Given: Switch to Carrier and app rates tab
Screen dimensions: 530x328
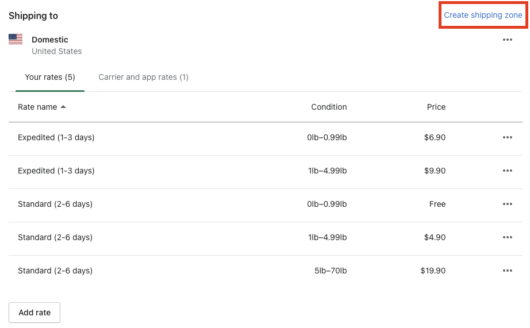Looking at the screenshot, I should tap(143, 77).
